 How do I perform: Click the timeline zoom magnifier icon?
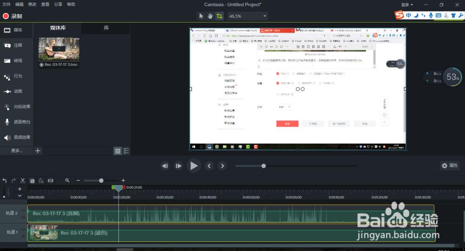pyautogui.click(x=67, y=181)
